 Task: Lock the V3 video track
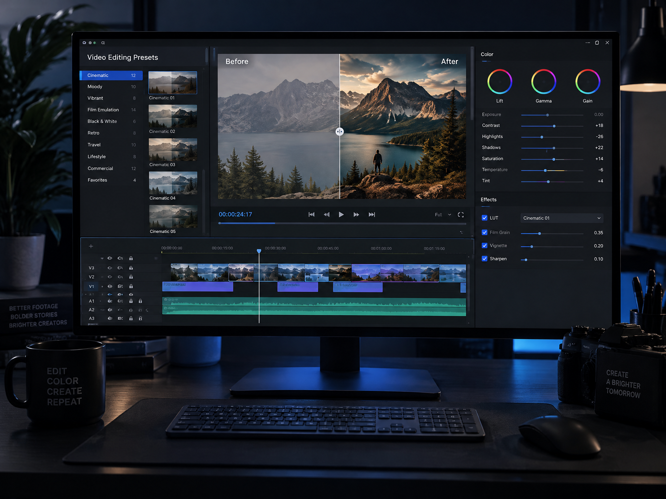[131, 268]
